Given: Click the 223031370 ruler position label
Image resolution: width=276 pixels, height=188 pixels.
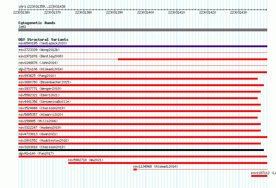Looking at the screenshot, I should tap(52, 12).
